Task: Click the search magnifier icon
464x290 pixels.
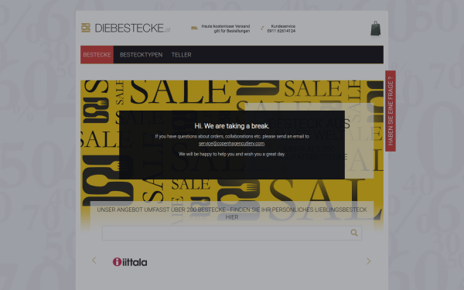Action: click(354, 233)
